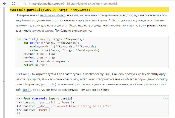The image size is (175, 118).
Task: Open the "частковий об'єкт" link
Action: (52, 16)
